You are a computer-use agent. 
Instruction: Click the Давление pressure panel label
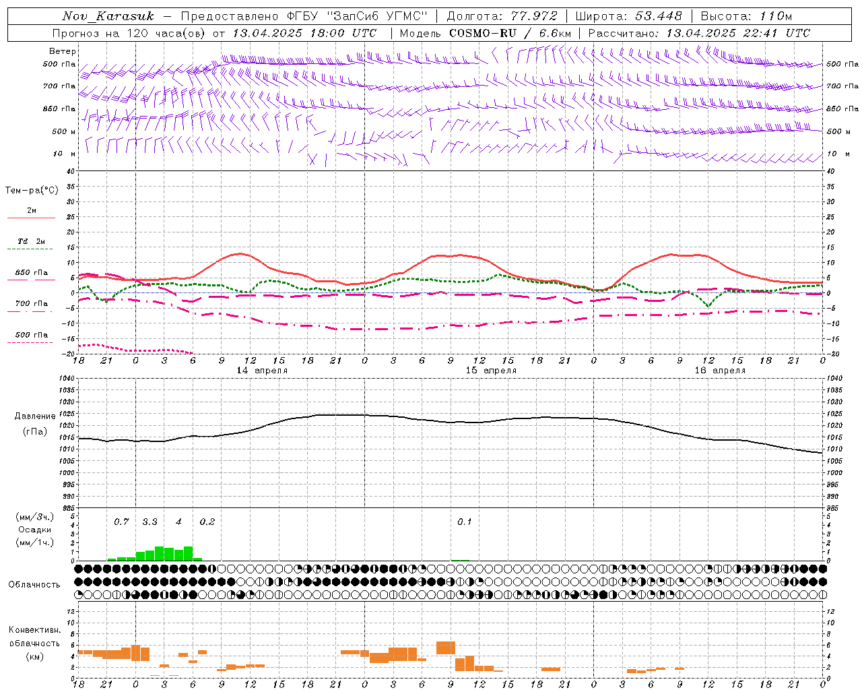(34, 416)
